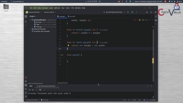The height and width of the screenshot is (103, 183).
Task: Click Activities in the Ubuntu top bar
Action: (x=4, y=1)
